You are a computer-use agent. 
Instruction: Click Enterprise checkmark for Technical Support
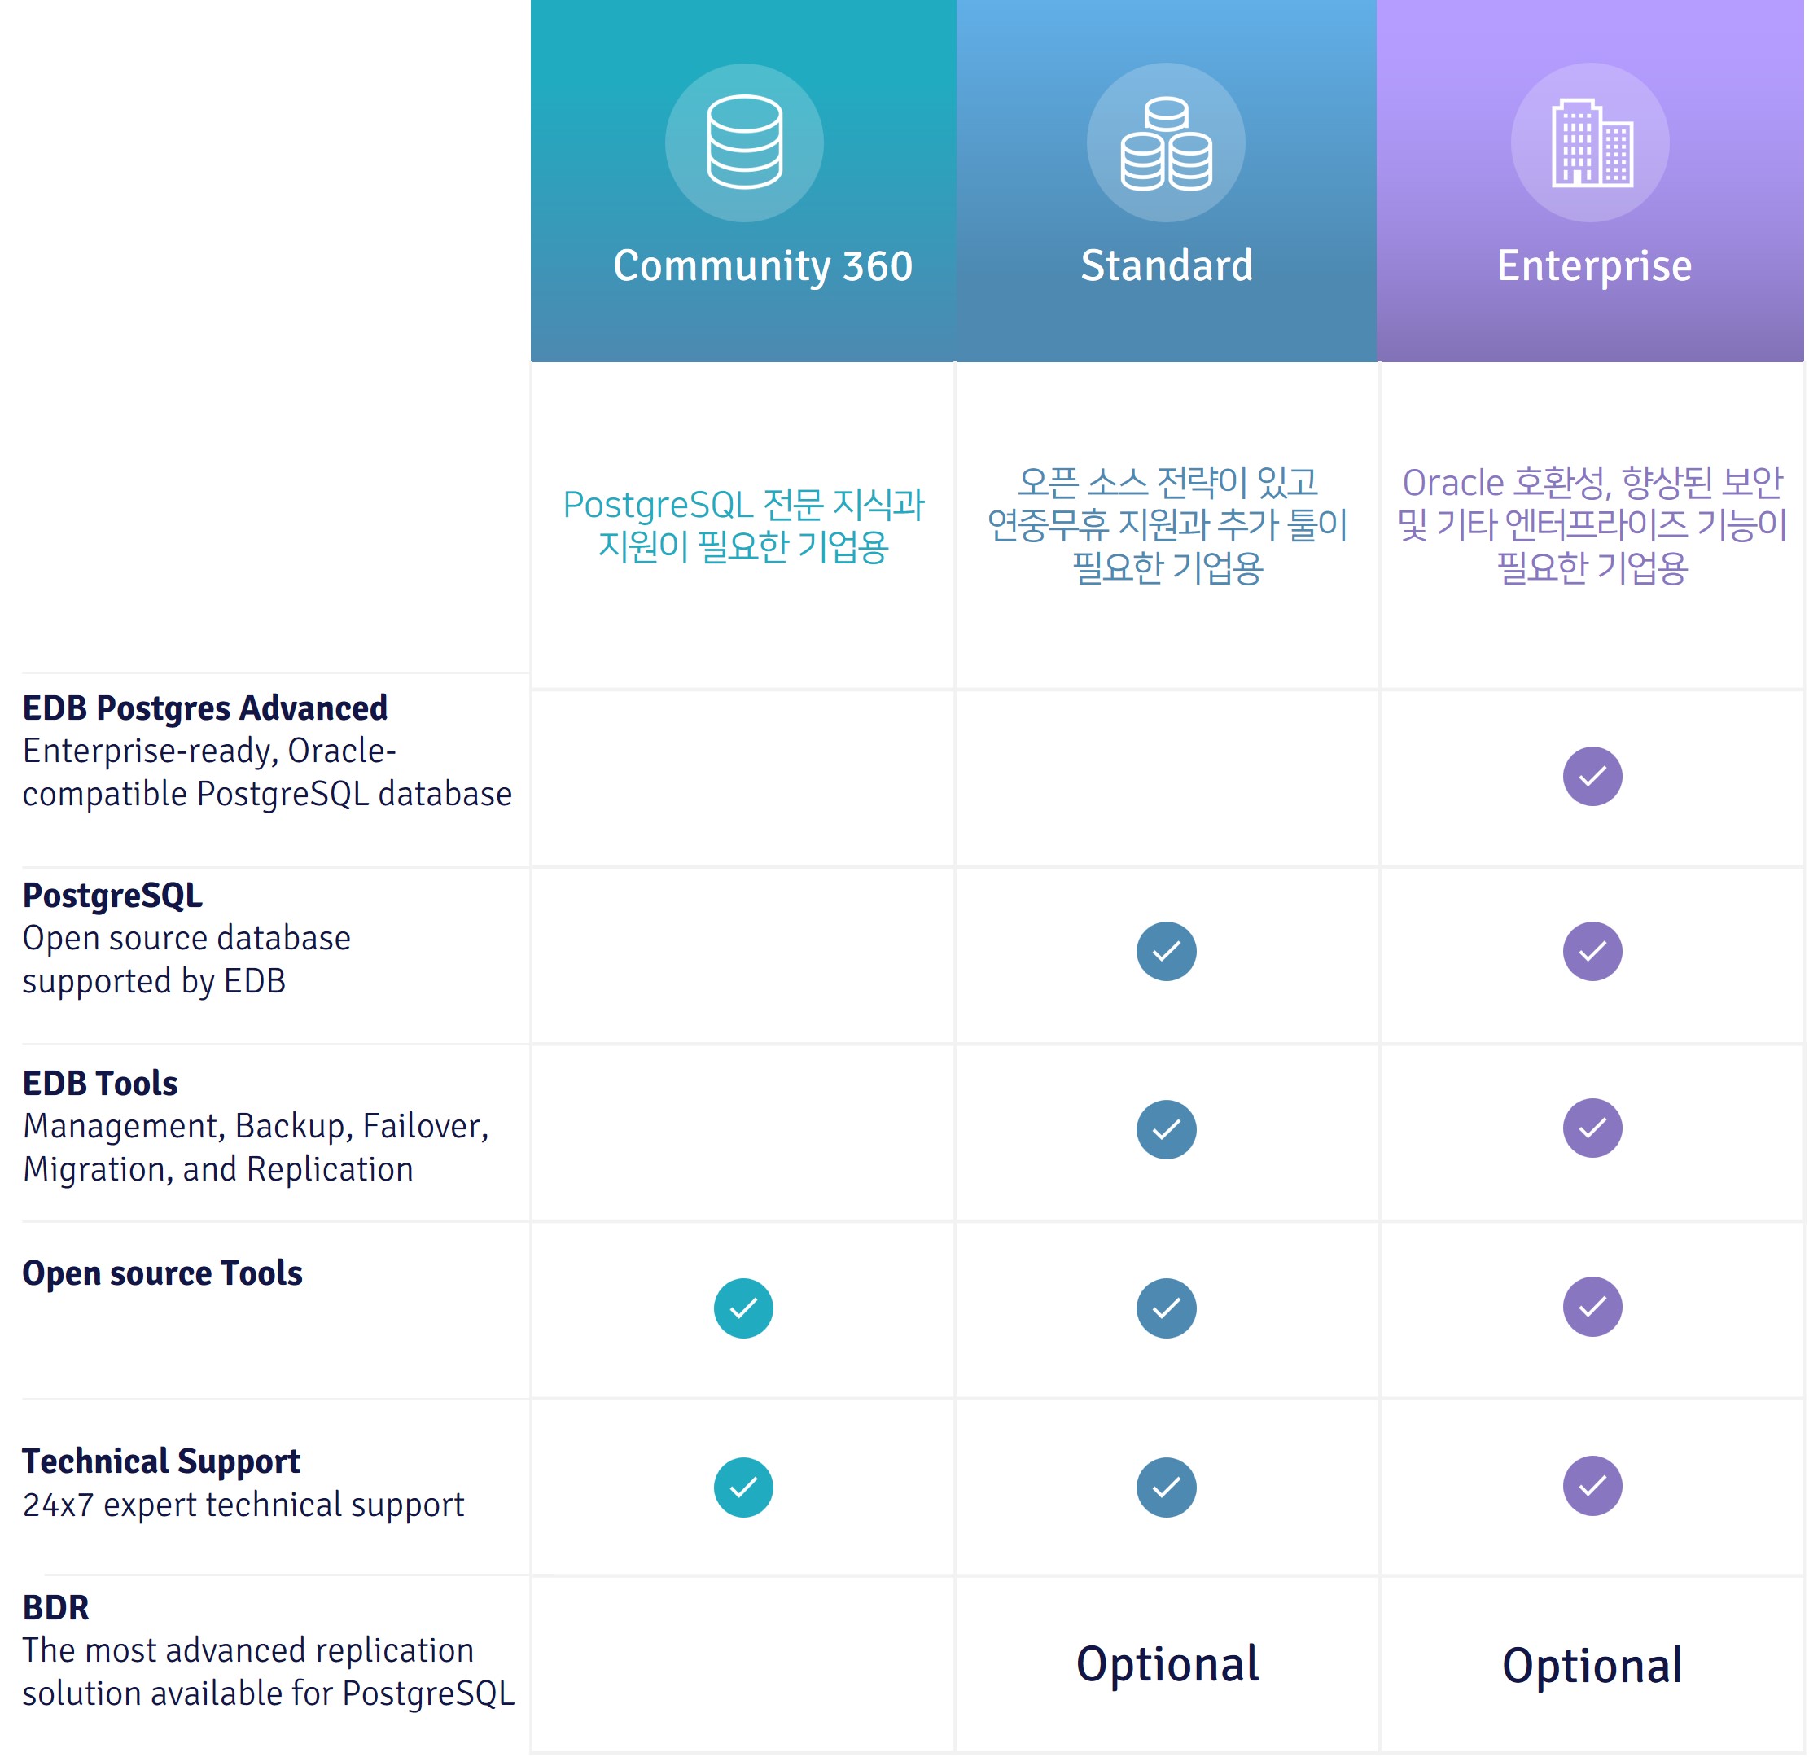coord(1592,1487)
